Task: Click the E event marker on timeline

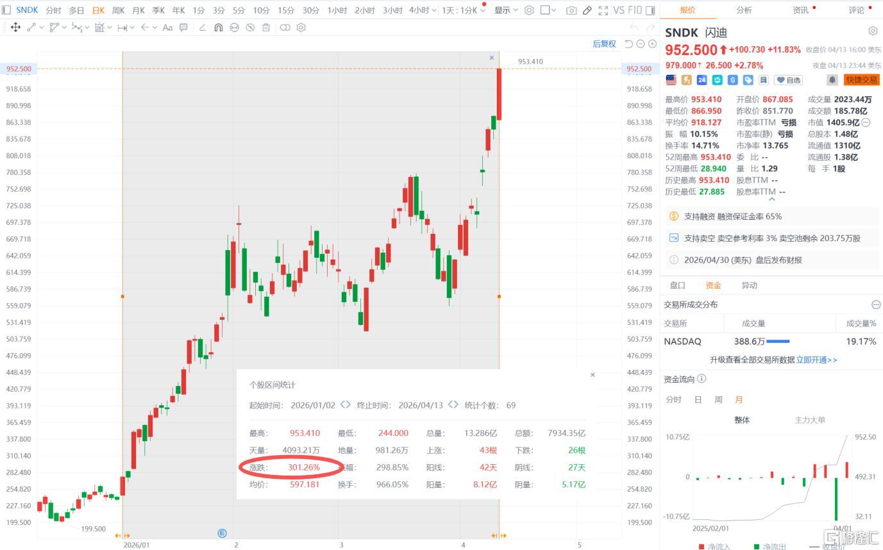Action: pyautogui.click(x=223, y=533)
